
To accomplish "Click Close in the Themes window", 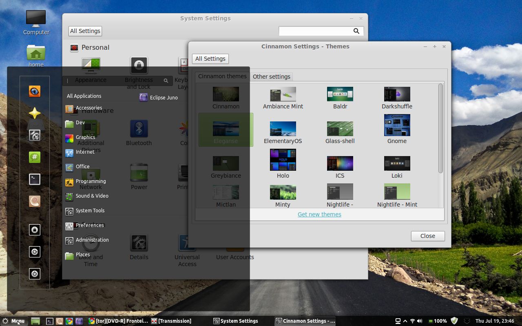I will pos(428,236).
